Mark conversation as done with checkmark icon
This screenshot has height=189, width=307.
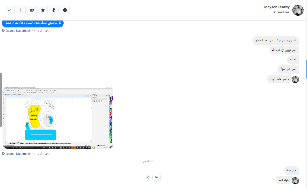coord(10,10)
